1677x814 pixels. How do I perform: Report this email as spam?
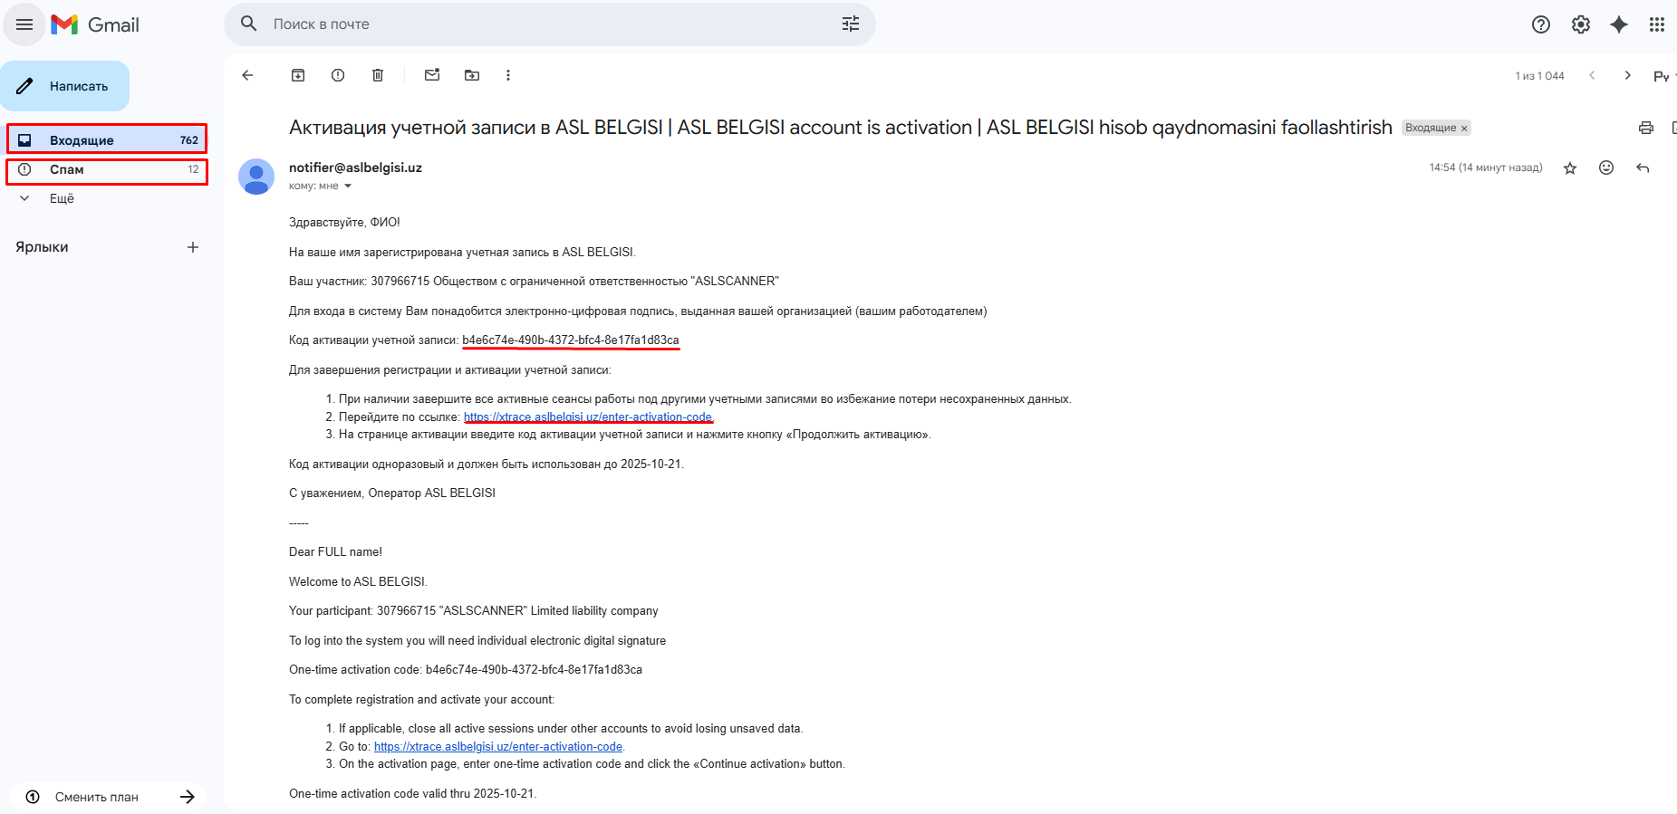[338, 75]
